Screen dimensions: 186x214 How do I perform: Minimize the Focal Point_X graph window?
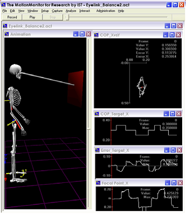pos(167,183)
